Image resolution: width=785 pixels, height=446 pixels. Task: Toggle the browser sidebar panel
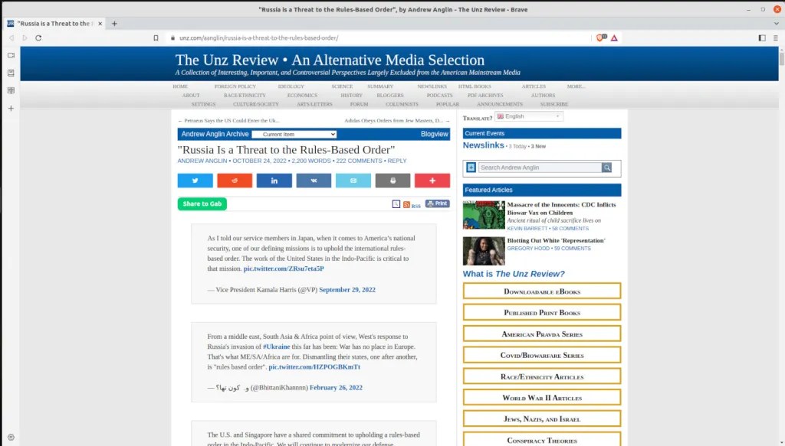tap(762, 37)
